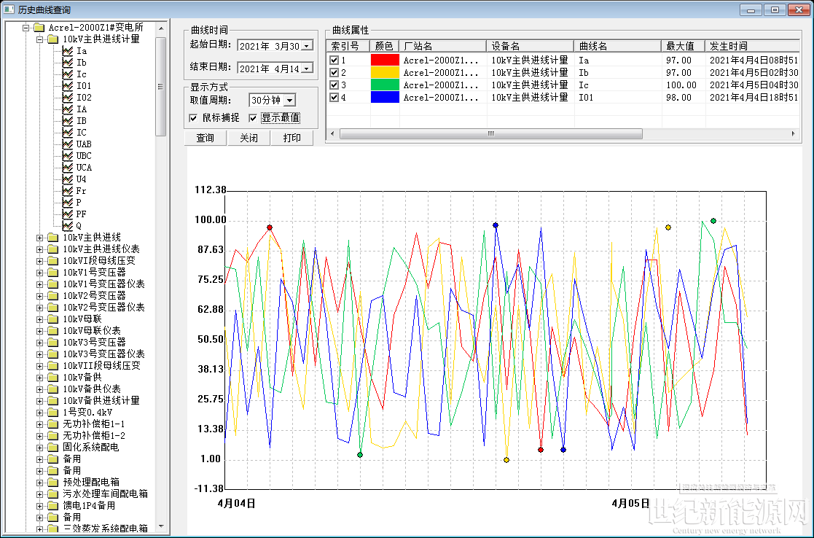The width and height of the screenshot is (814, 538).
Task: Click folder icon for 10kV母联
Action: click(52, 319)
